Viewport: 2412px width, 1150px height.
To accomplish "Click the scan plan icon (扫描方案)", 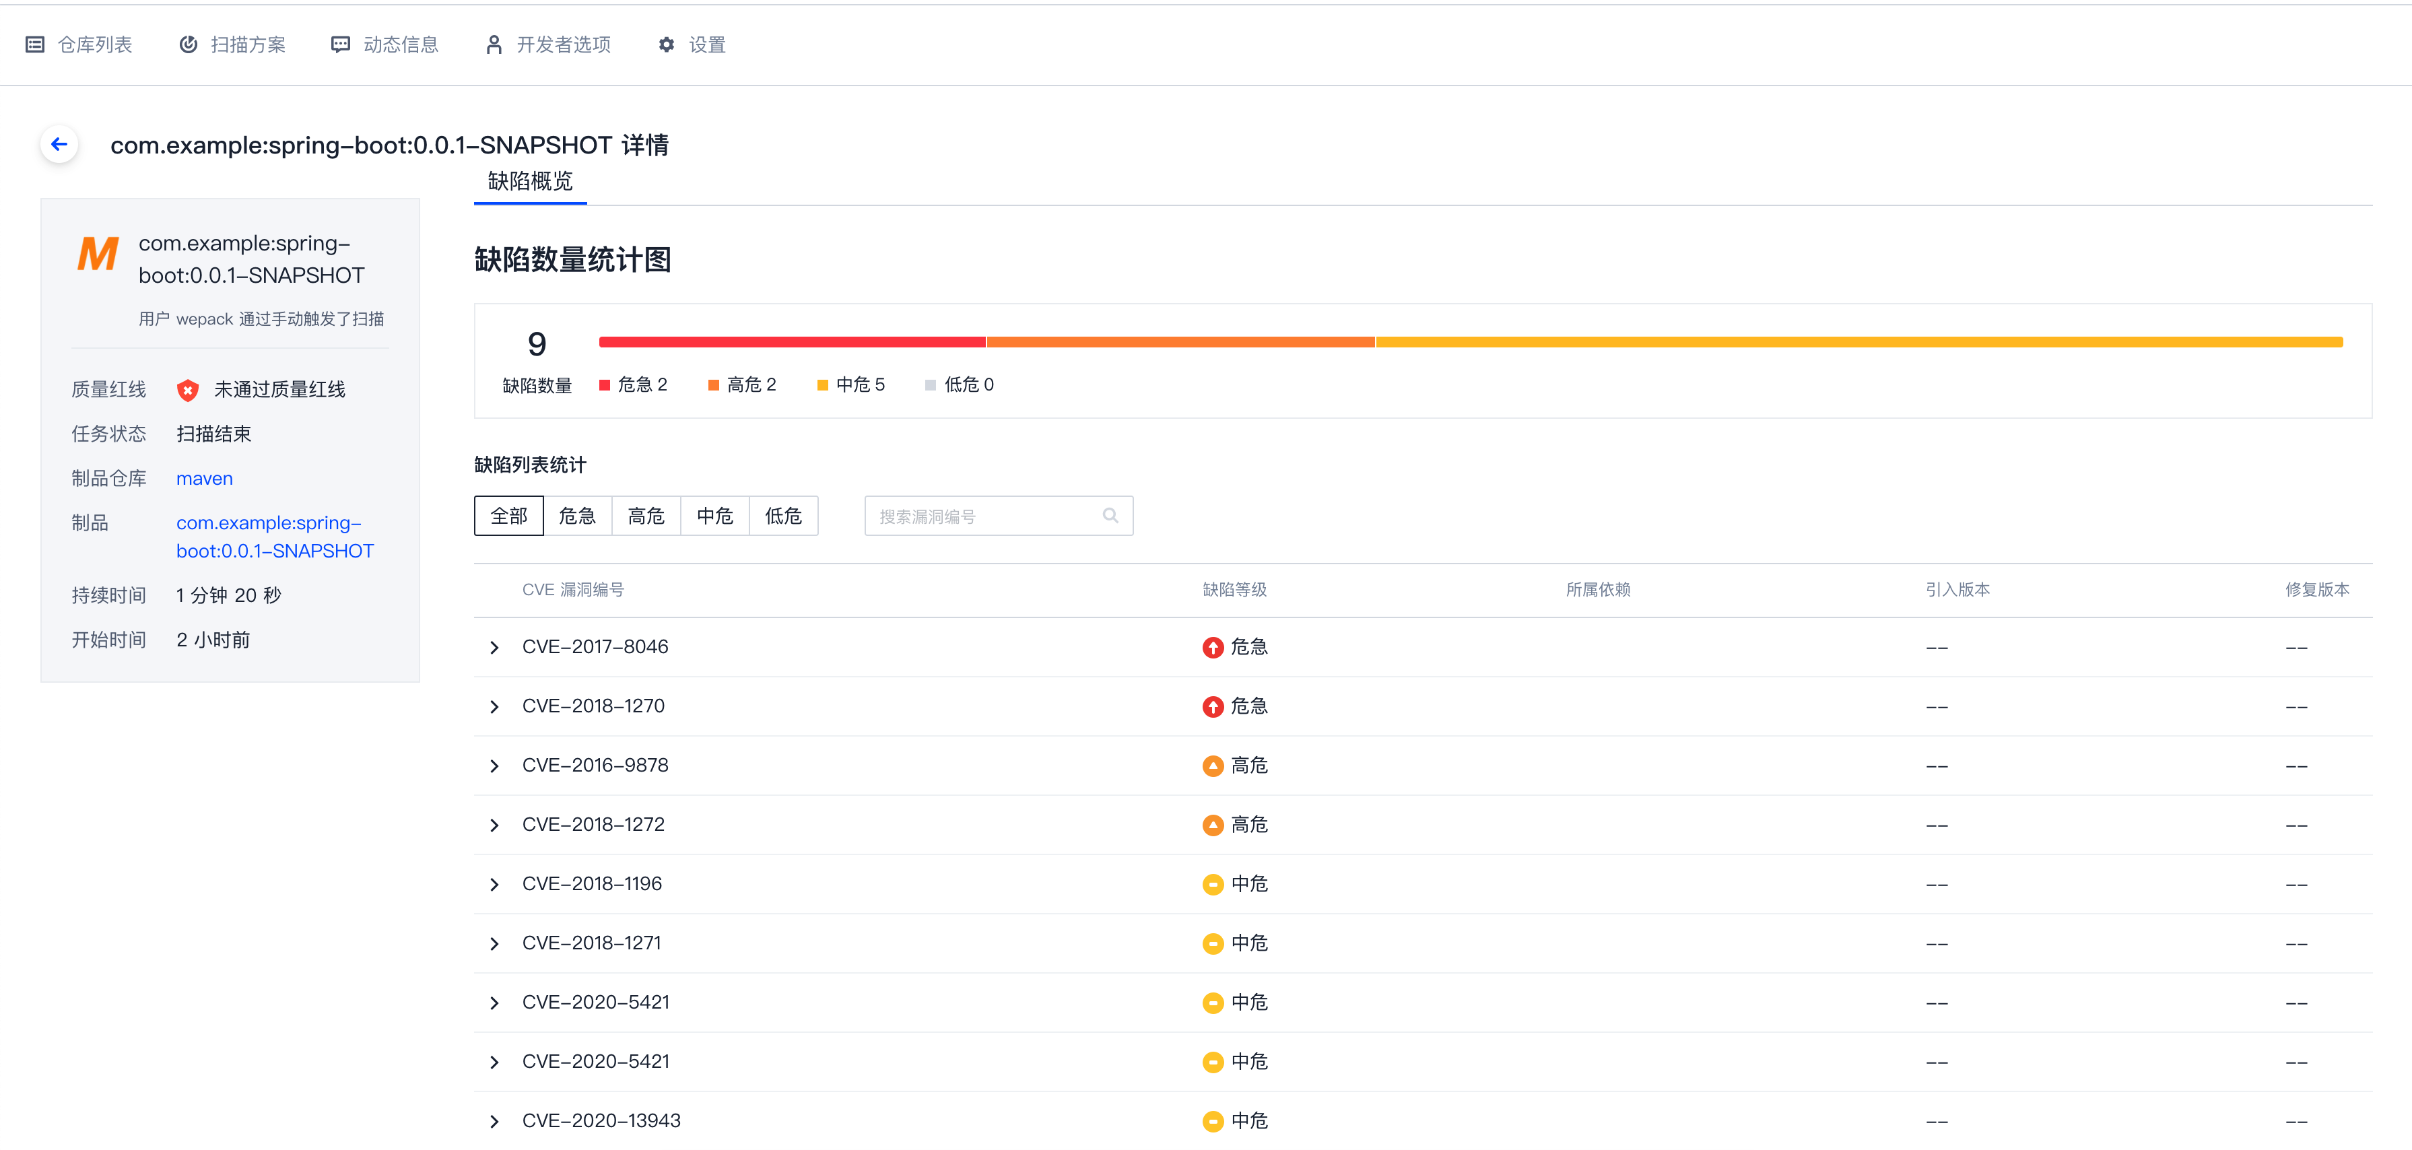I will (188, 44).
